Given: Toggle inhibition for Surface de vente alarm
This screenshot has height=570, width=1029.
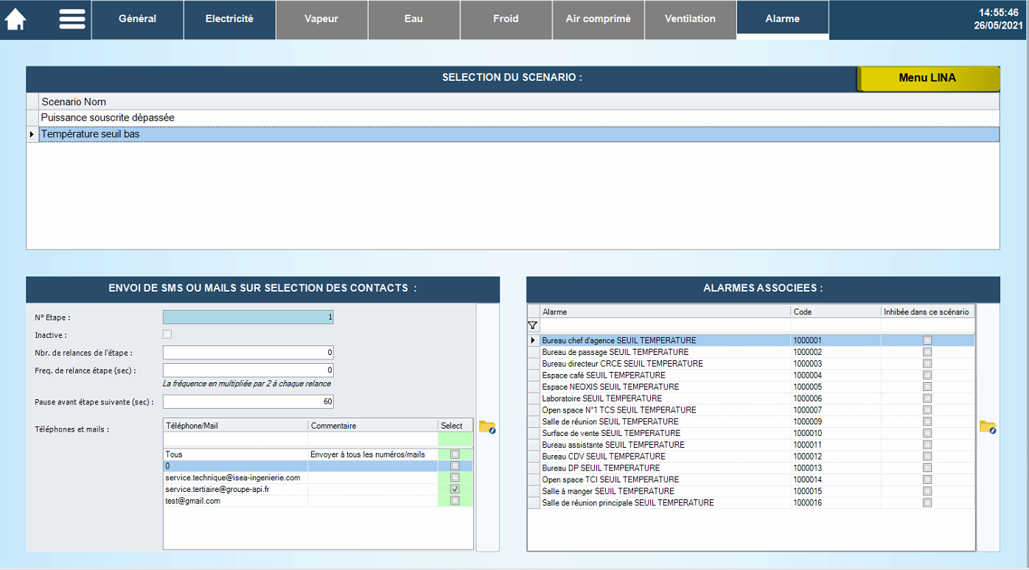Looking at the screenshot, I should (927, 433).
